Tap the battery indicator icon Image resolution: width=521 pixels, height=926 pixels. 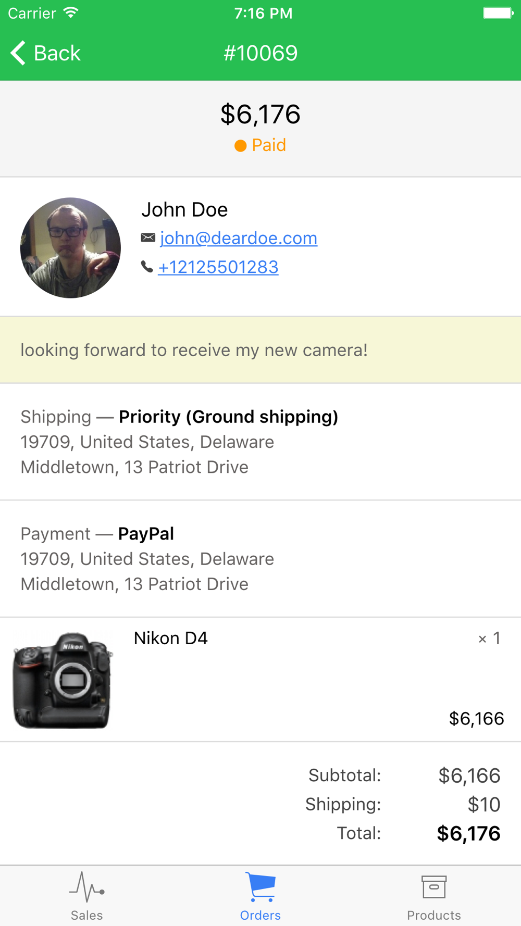[498, 12]
